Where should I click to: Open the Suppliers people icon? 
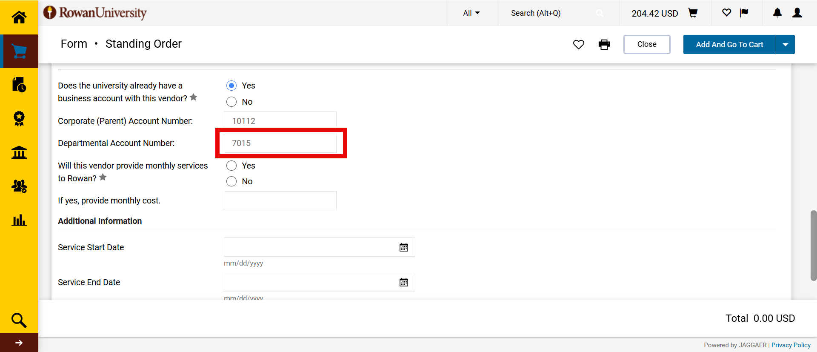point(19,186)
